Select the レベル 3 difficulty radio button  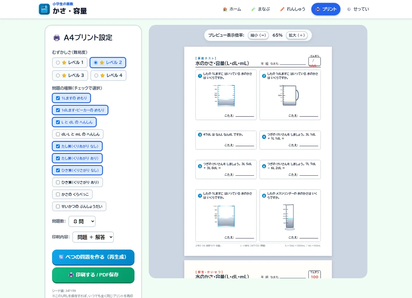click(x=58, y=75)
